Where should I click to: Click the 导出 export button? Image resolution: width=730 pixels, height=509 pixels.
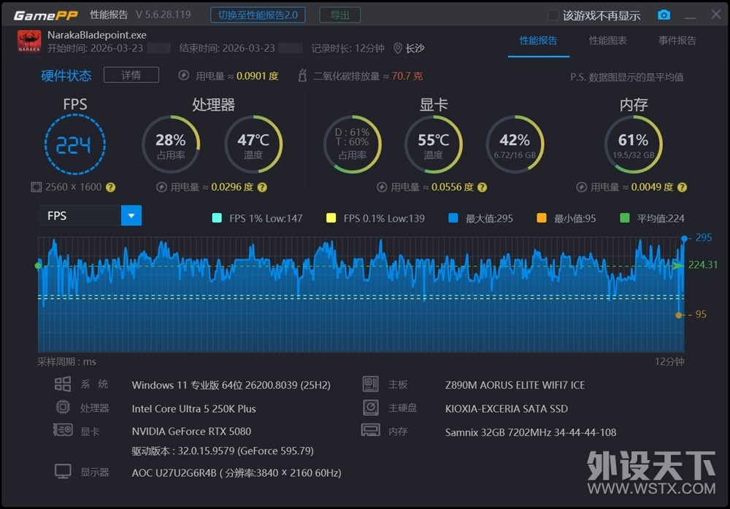(x=339, y=14)
